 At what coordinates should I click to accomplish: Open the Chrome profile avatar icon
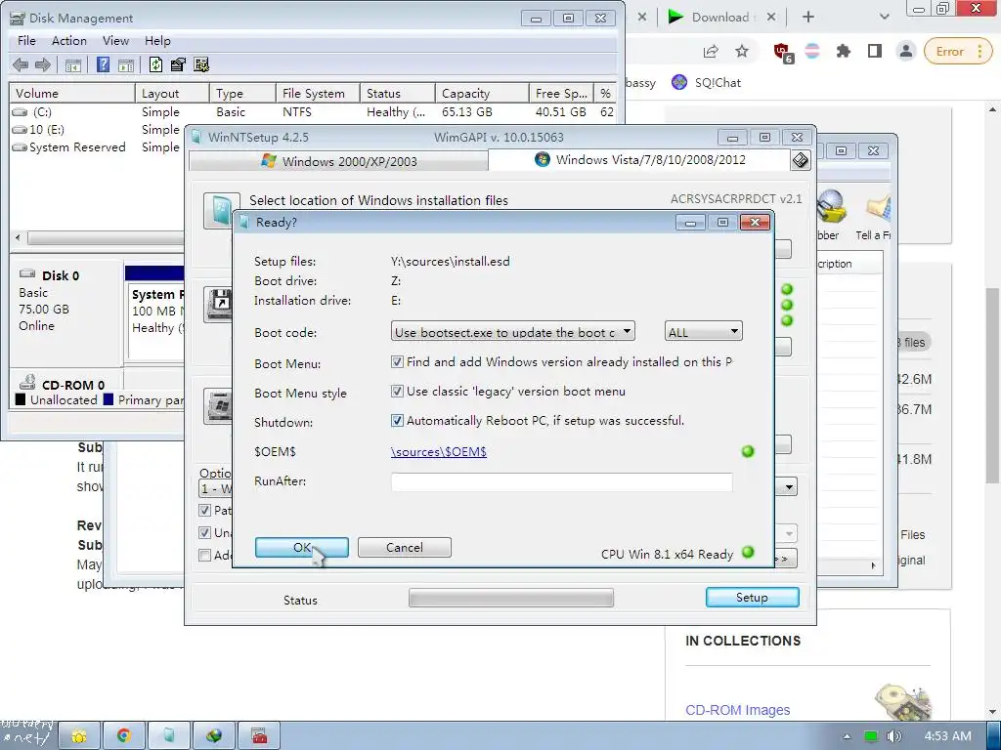906,51
